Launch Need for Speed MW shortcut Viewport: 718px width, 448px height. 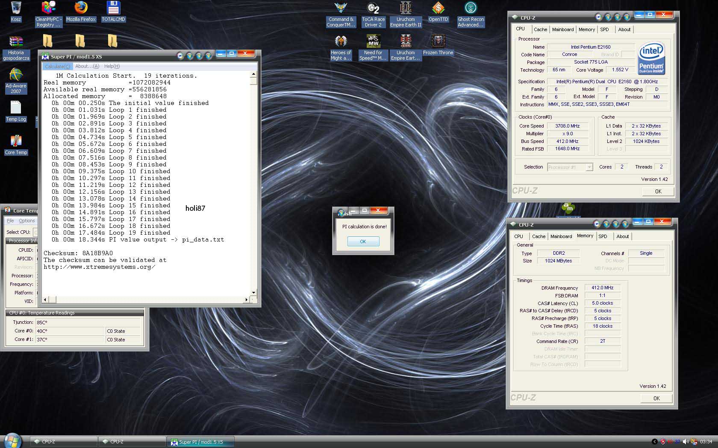tap(373, 48)
